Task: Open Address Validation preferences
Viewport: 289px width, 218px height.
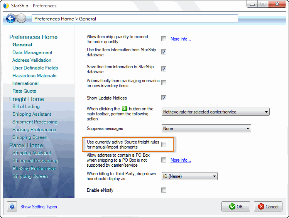Action: pyautogui.click(x=32, y=60)
